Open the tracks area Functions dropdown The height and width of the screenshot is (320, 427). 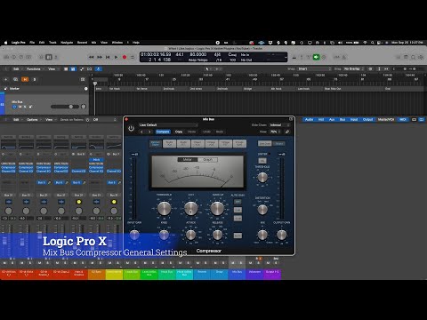(35, 69)
